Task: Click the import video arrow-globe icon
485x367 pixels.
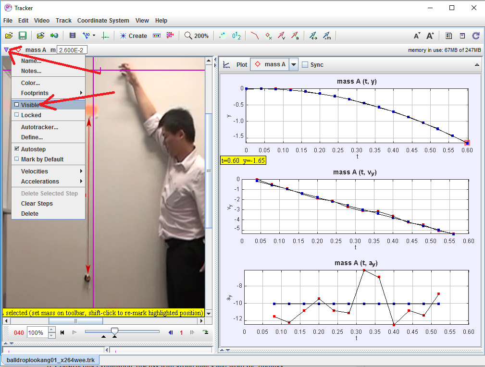Action: [x=54, y=36]
